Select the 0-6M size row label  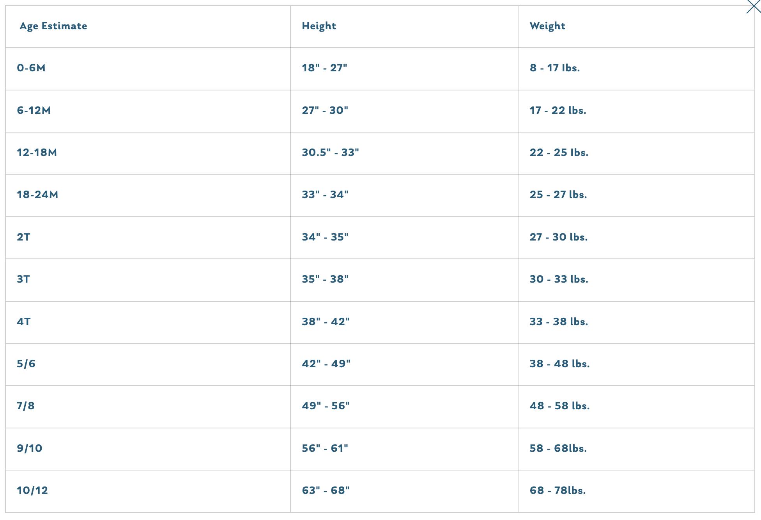31,68
